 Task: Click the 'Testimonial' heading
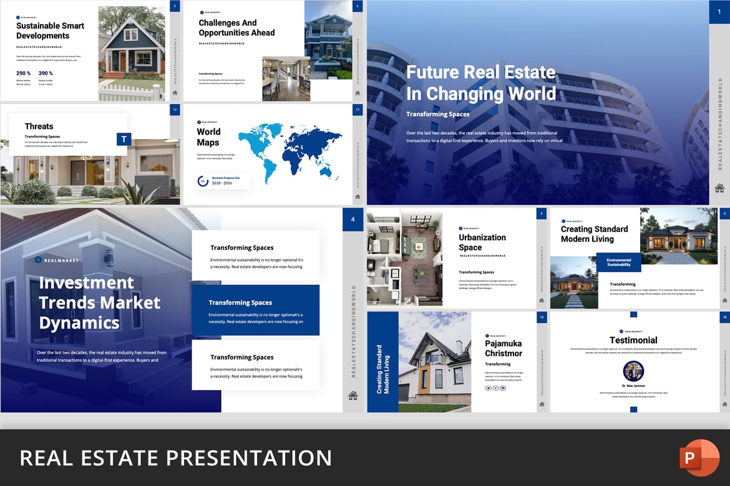pos(633,340)
